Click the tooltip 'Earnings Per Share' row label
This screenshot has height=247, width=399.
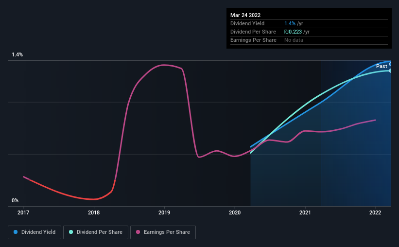pos(253,40)
